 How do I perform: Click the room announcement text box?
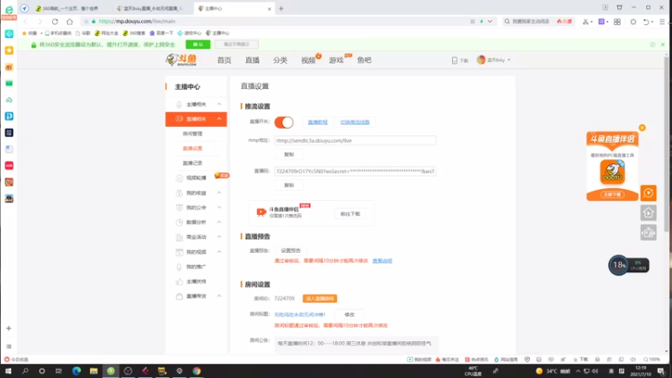pos(356,344)
